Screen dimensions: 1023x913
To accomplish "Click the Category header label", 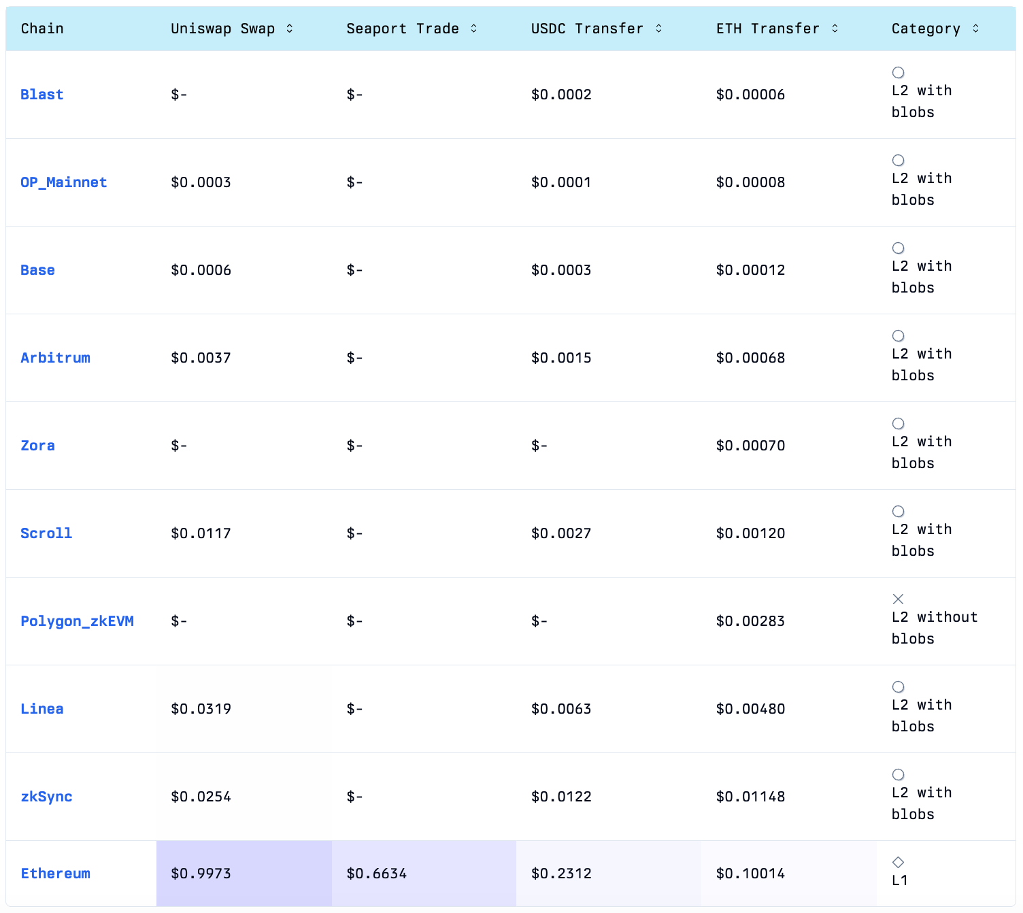I will click(x=926, y=29).
